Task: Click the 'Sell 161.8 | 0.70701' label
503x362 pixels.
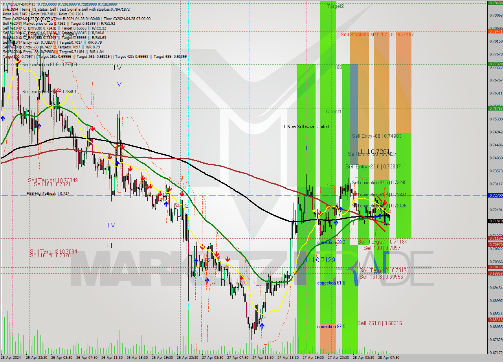Action: [51, 255]
